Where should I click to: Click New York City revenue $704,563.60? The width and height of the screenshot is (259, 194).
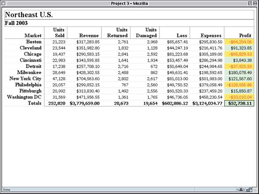click(x=88, y=79)
